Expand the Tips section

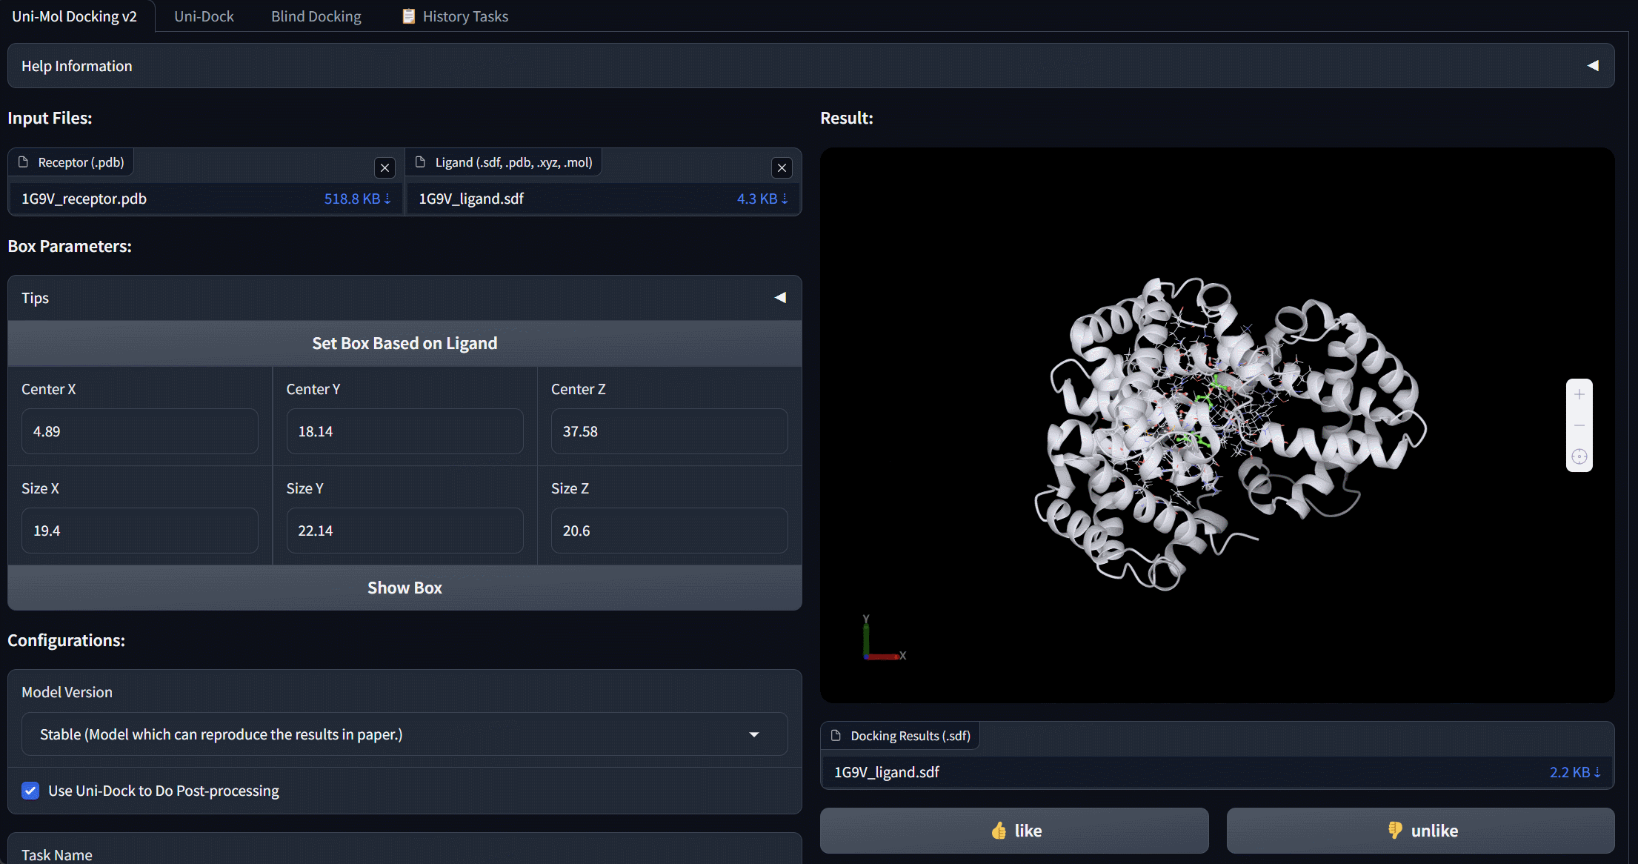(780, 298)
